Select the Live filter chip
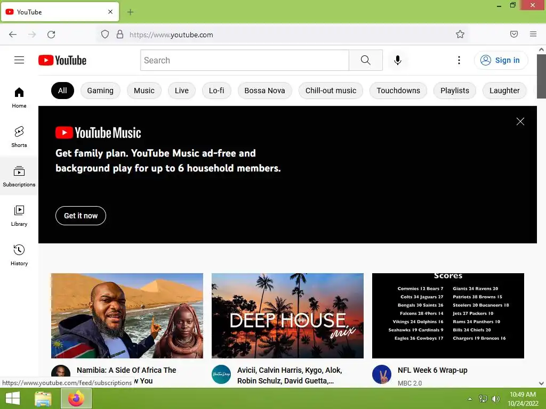 [182, 91]
